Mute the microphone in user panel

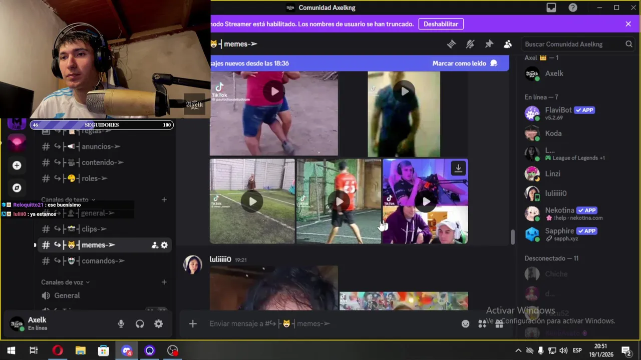121,324
